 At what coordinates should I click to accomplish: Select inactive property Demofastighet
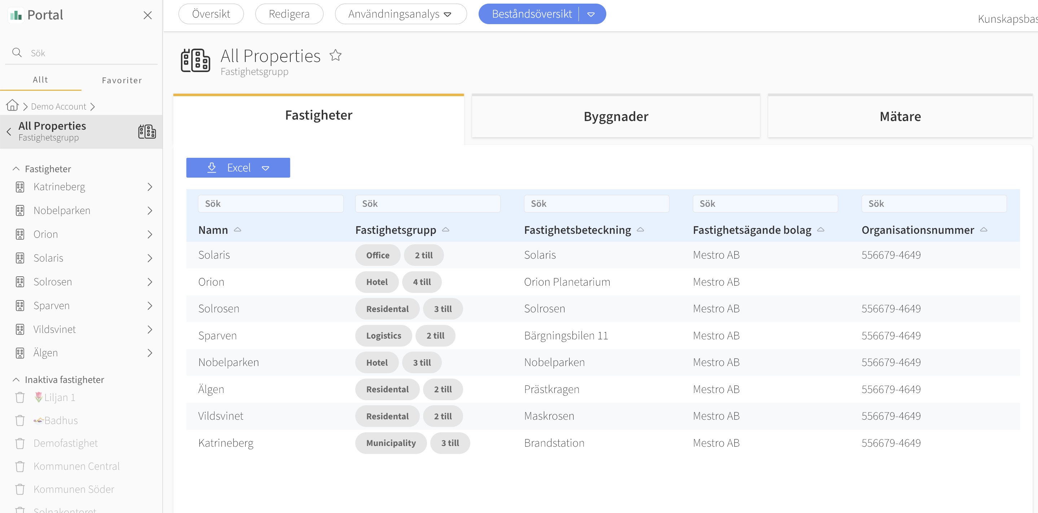point(66,443)
